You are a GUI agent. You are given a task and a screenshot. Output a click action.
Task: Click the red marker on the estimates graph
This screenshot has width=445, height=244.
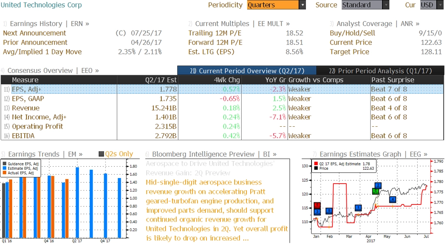(317, 205)
